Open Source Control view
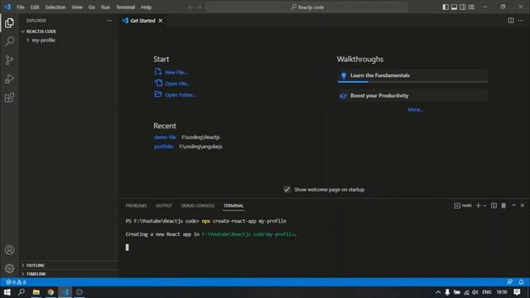The image size is (530, 298). coord(9,60)
